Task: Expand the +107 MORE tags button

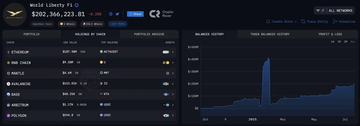Action: 117,24
